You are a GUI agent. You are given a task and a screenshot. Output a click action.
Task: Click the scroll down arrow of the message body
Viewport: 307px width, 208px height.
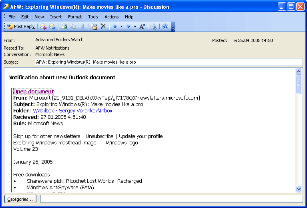pos(299,189)
